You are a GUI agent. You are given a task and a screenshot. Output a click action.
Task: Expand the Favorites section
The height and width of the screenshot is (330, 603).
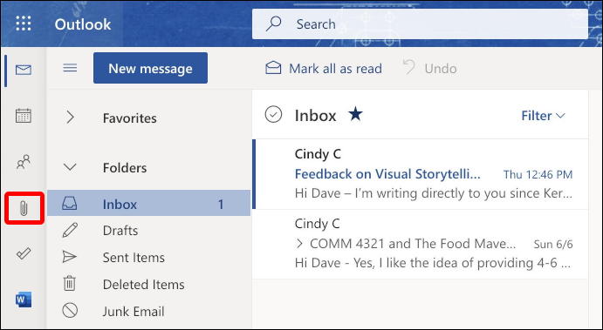pos(70,117)
